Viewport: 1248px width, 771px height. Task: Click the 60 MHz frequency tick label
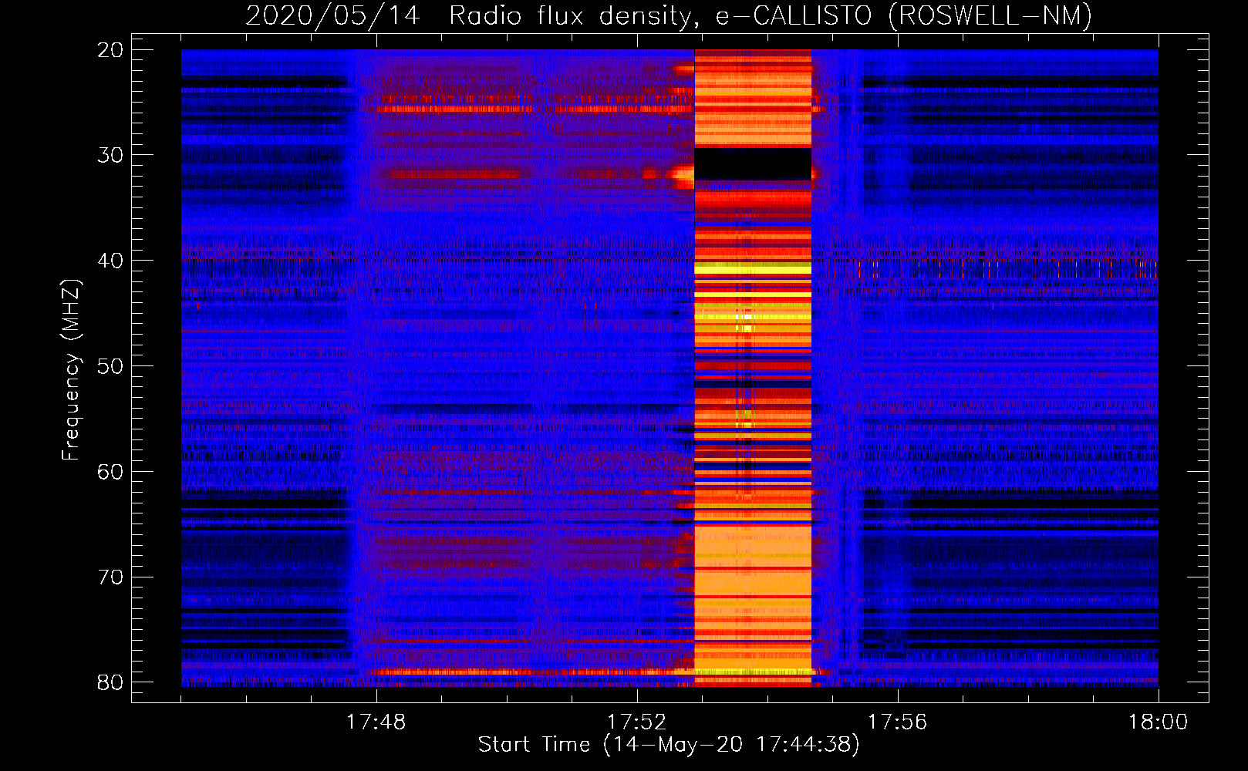coord(110,472)
